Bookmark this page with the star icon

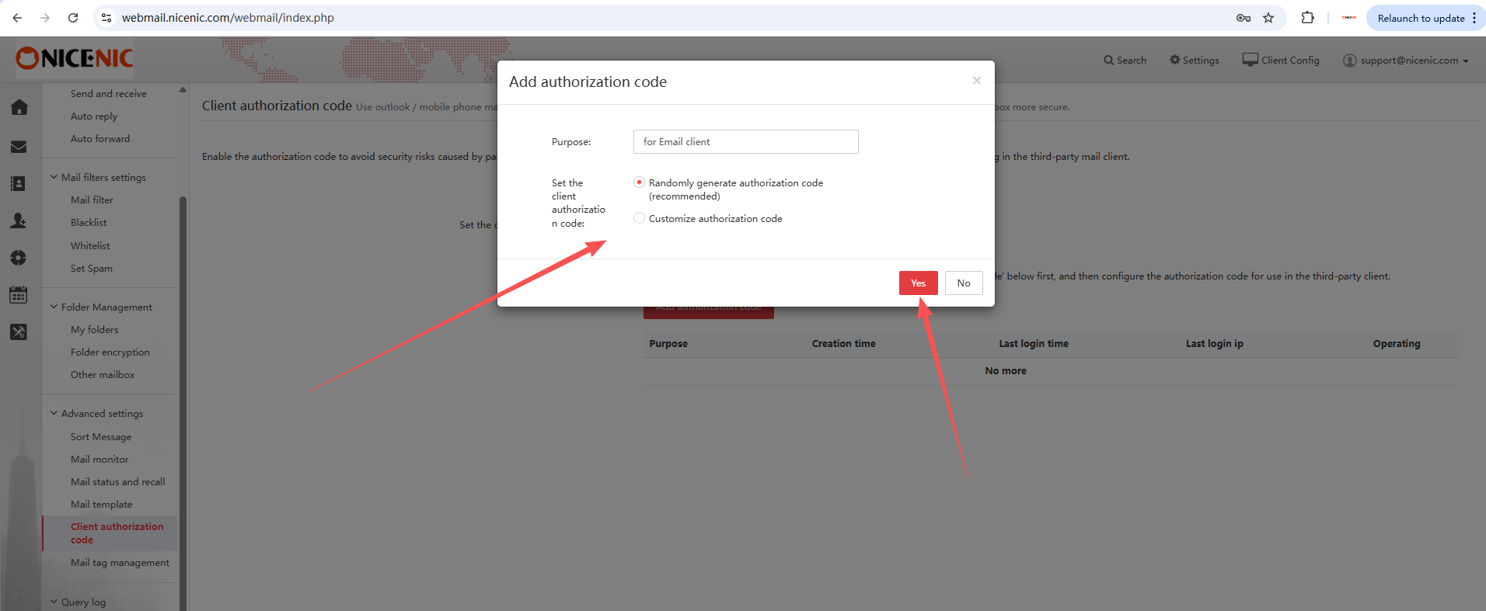click(x=1268, y=18)
